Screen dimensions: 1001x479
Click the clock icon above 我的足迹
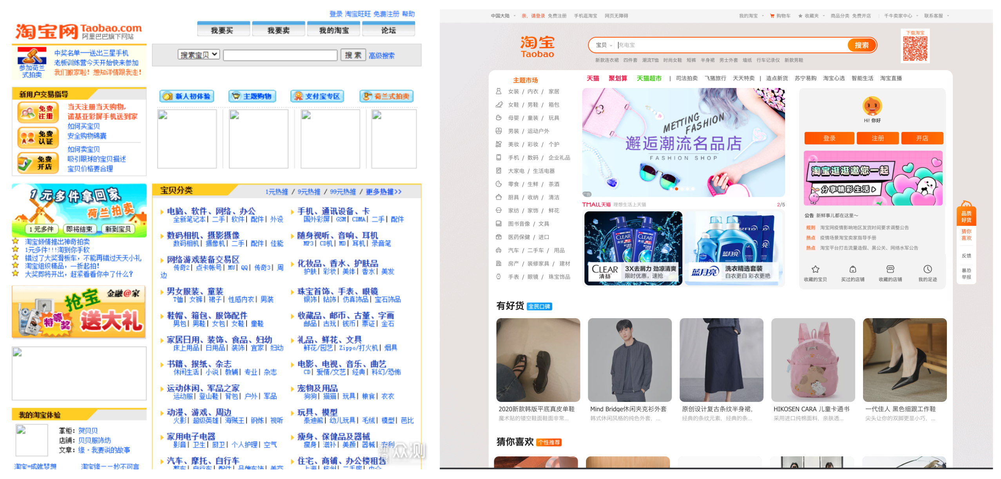[x=927, y=269]
